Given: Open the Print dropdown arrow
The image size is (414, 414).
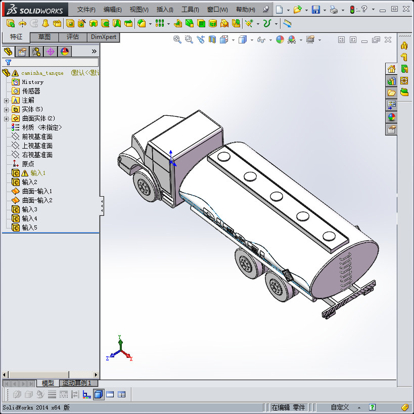Looking at the screenshot, I should (x=343, y=10).
